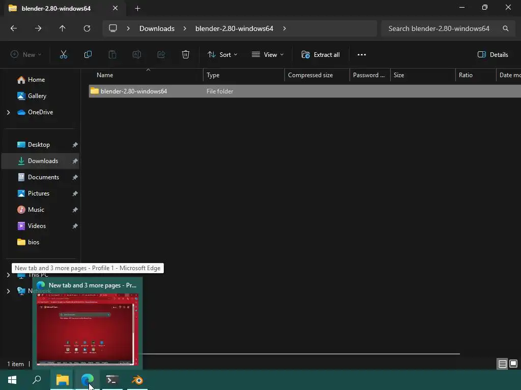Screen dimensions: 521x390
Task: Click chevron after blender-2.80-windows64 breadcrumb
Action: (x=284, y=28)
